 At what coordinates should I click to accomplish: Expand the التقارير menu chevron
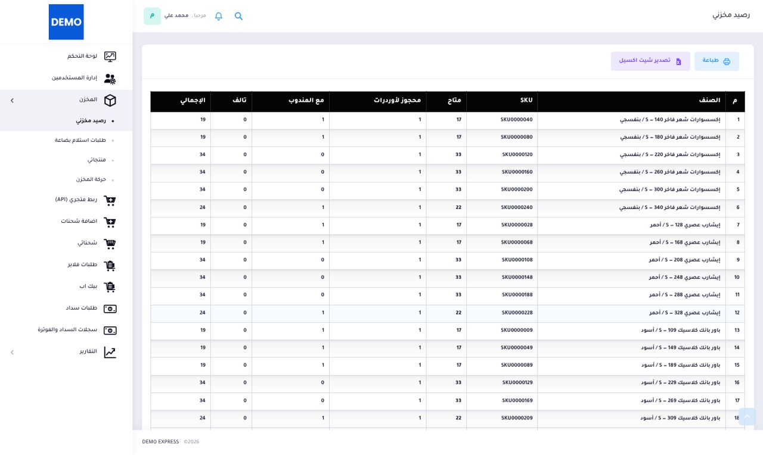click(12, 353)
